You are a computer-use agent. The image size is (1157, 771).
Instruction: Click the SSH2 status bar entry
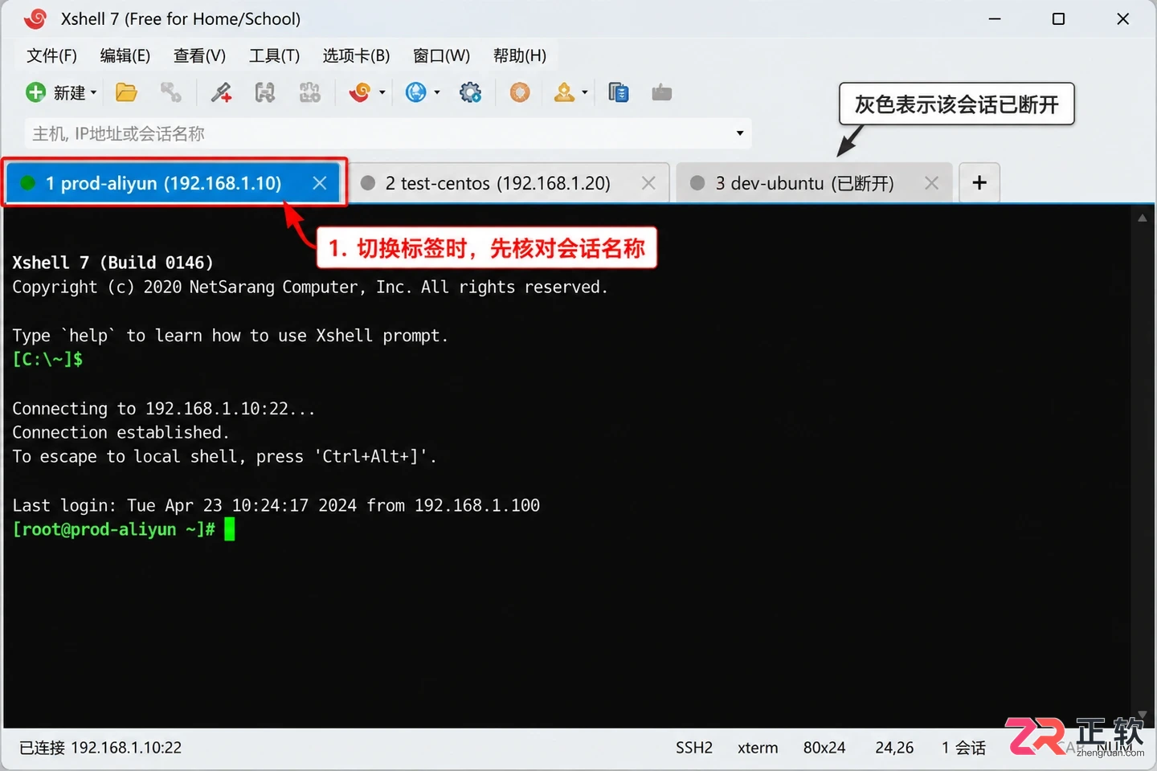pyautogui.click(x=694, y=748)
